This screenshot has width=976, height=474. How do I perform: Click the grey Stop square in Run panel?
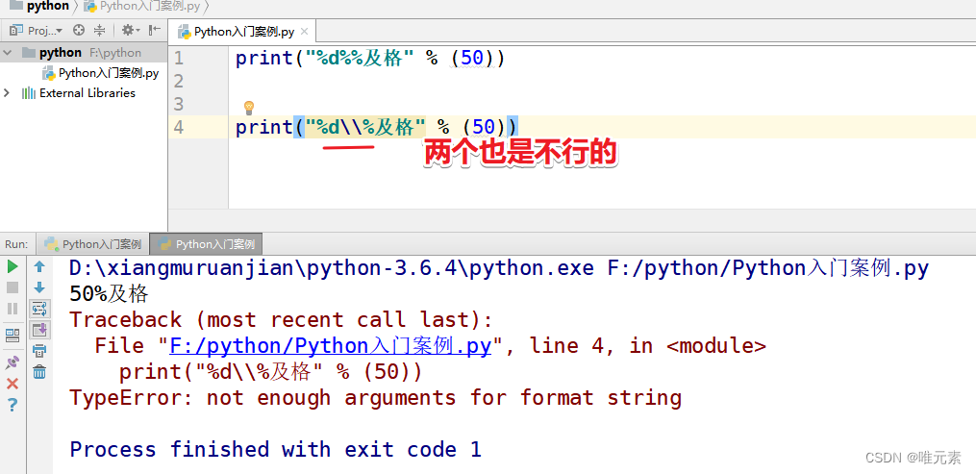tap(13, 287)
